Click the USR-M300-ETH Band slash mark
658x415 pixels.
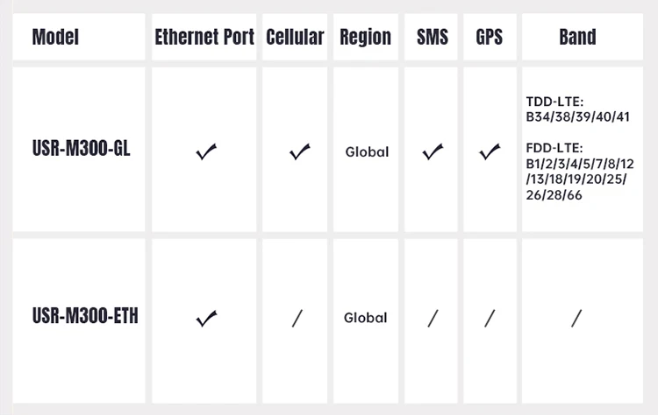(576, 318)
